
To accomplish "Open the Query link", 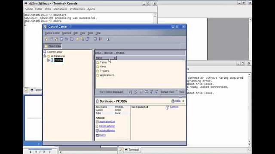I will pyautogui.click(x=102, y=135).
